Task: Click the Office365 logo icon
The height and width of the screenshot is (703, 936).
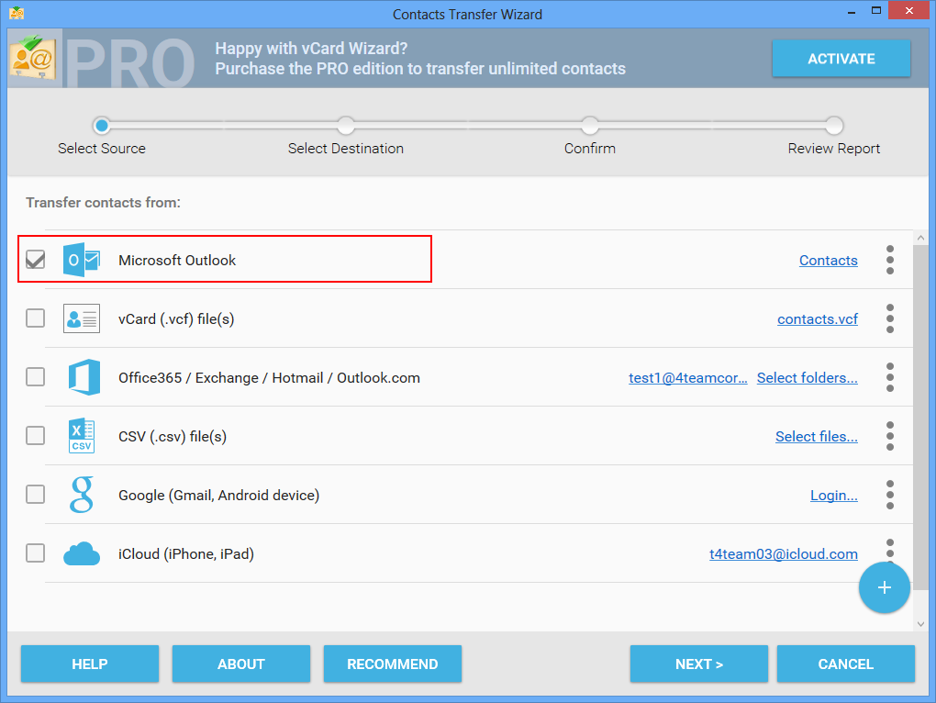Action: (x=84, y=377)
